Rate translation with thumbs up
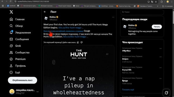This screenshot has height=97, width=174. (x=78, y=43)
